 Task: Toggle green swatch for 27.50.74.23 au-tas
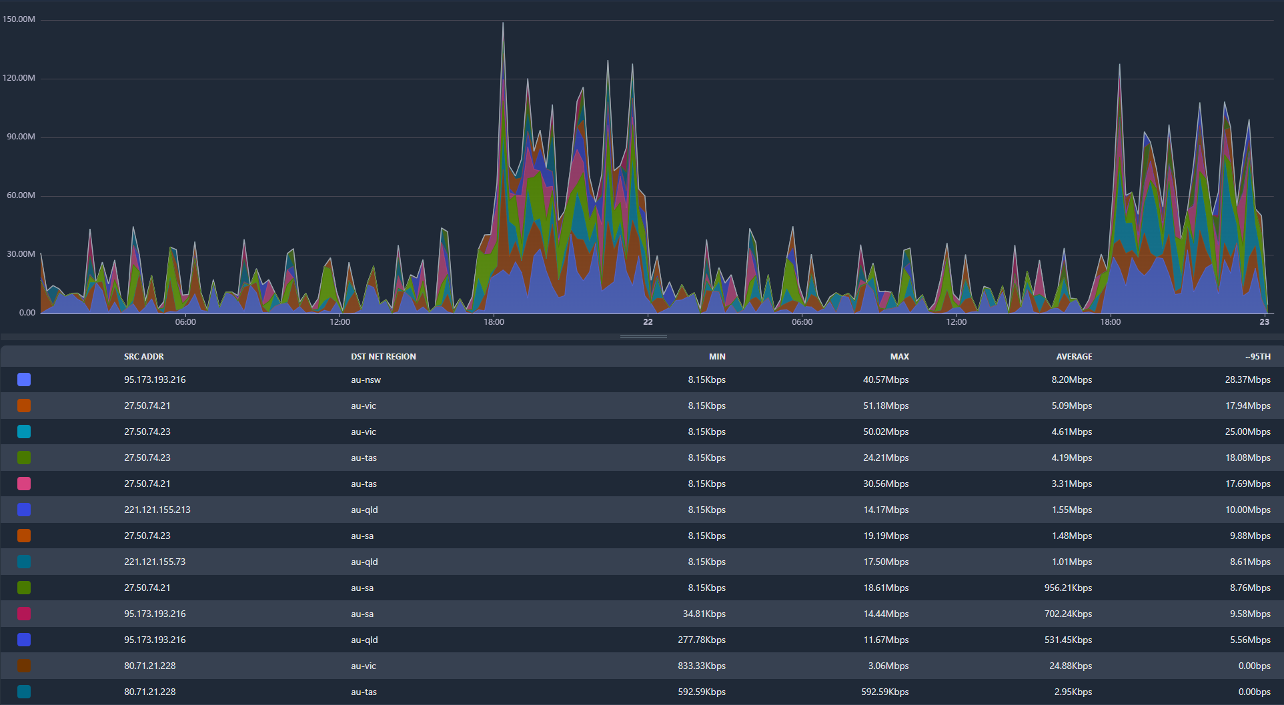click(x=24, y=458)
